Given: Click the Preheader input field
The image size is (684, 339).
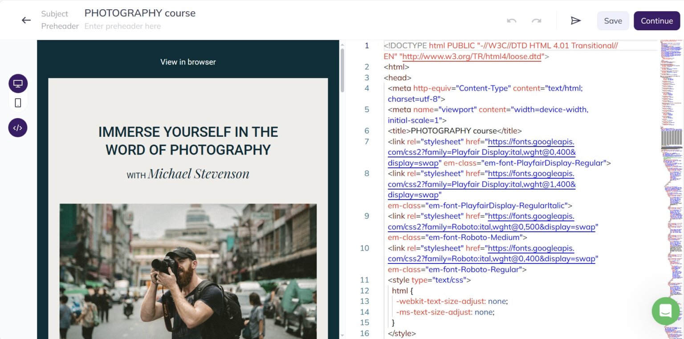Looking at the screenshot, I should coord(123,26).
